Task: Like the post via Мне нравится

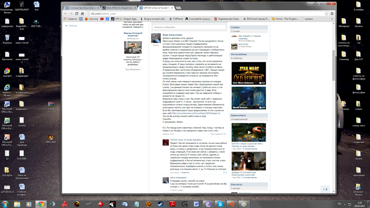Action: point(218,134)
